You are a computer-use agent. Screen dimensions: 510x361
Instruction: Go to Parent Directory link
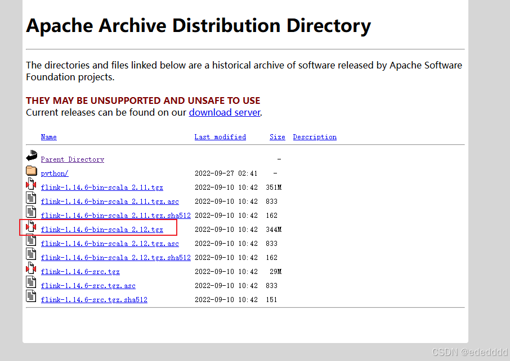pos(73,159)
